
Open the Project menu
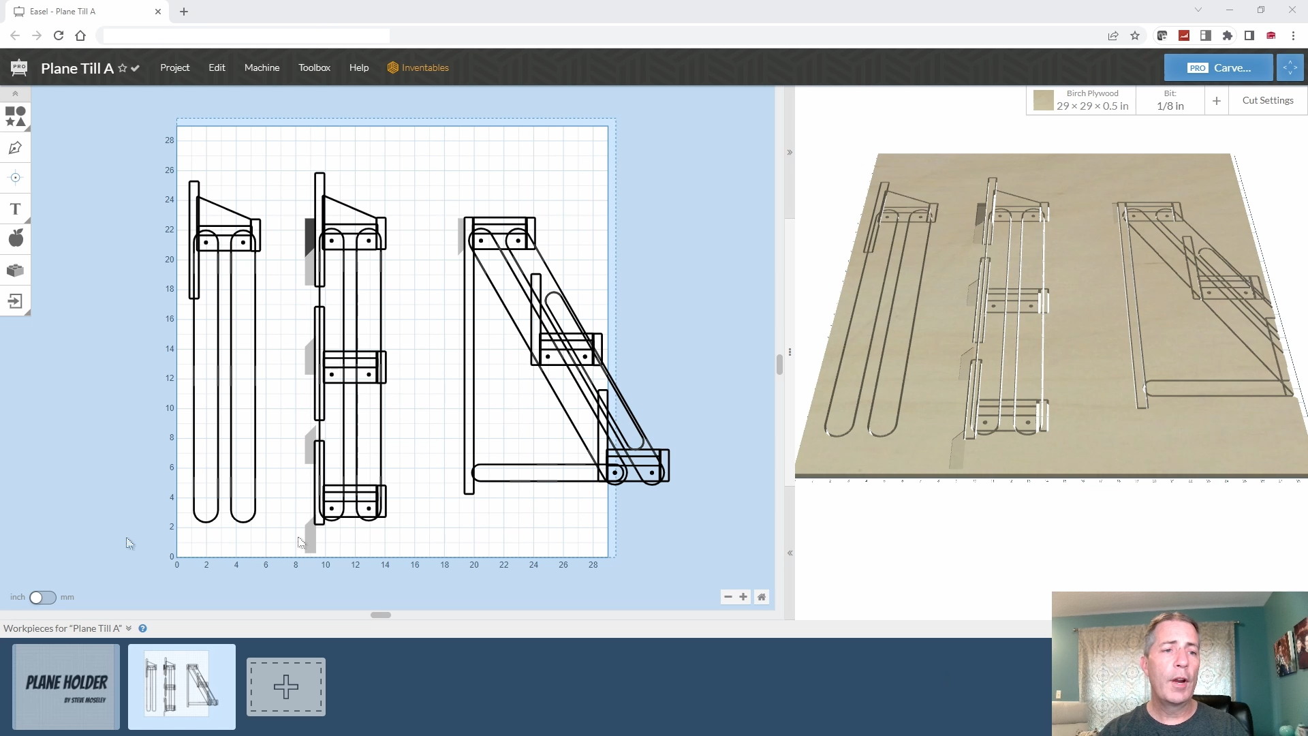click(174, 67)
